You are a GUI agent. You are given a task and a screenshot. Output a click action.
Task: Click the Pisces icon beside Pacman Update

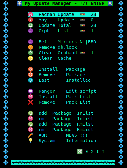[x=30, y=14]
